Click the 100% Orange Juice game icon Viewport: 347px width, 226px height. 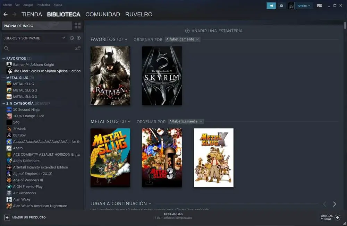pos(9,116)
